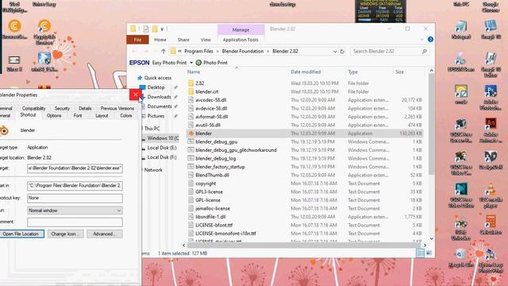Open Desktop in Quick access
Screen dimensions: 508x286
156,87
